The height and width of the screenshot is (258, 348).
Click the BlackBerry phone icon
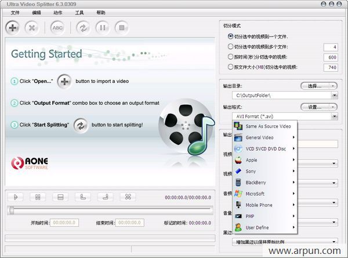(238, 183)
